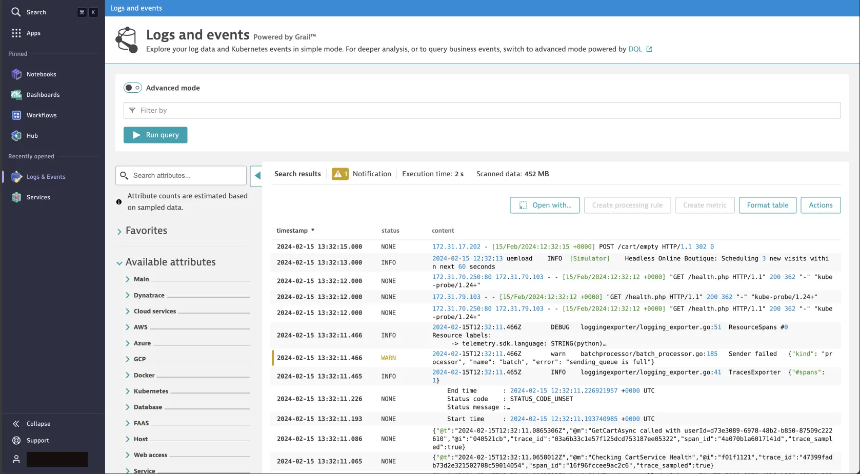Click the Support icon
Image resolution: width=860 pixels, height=474 pixels.
[16, 440]
